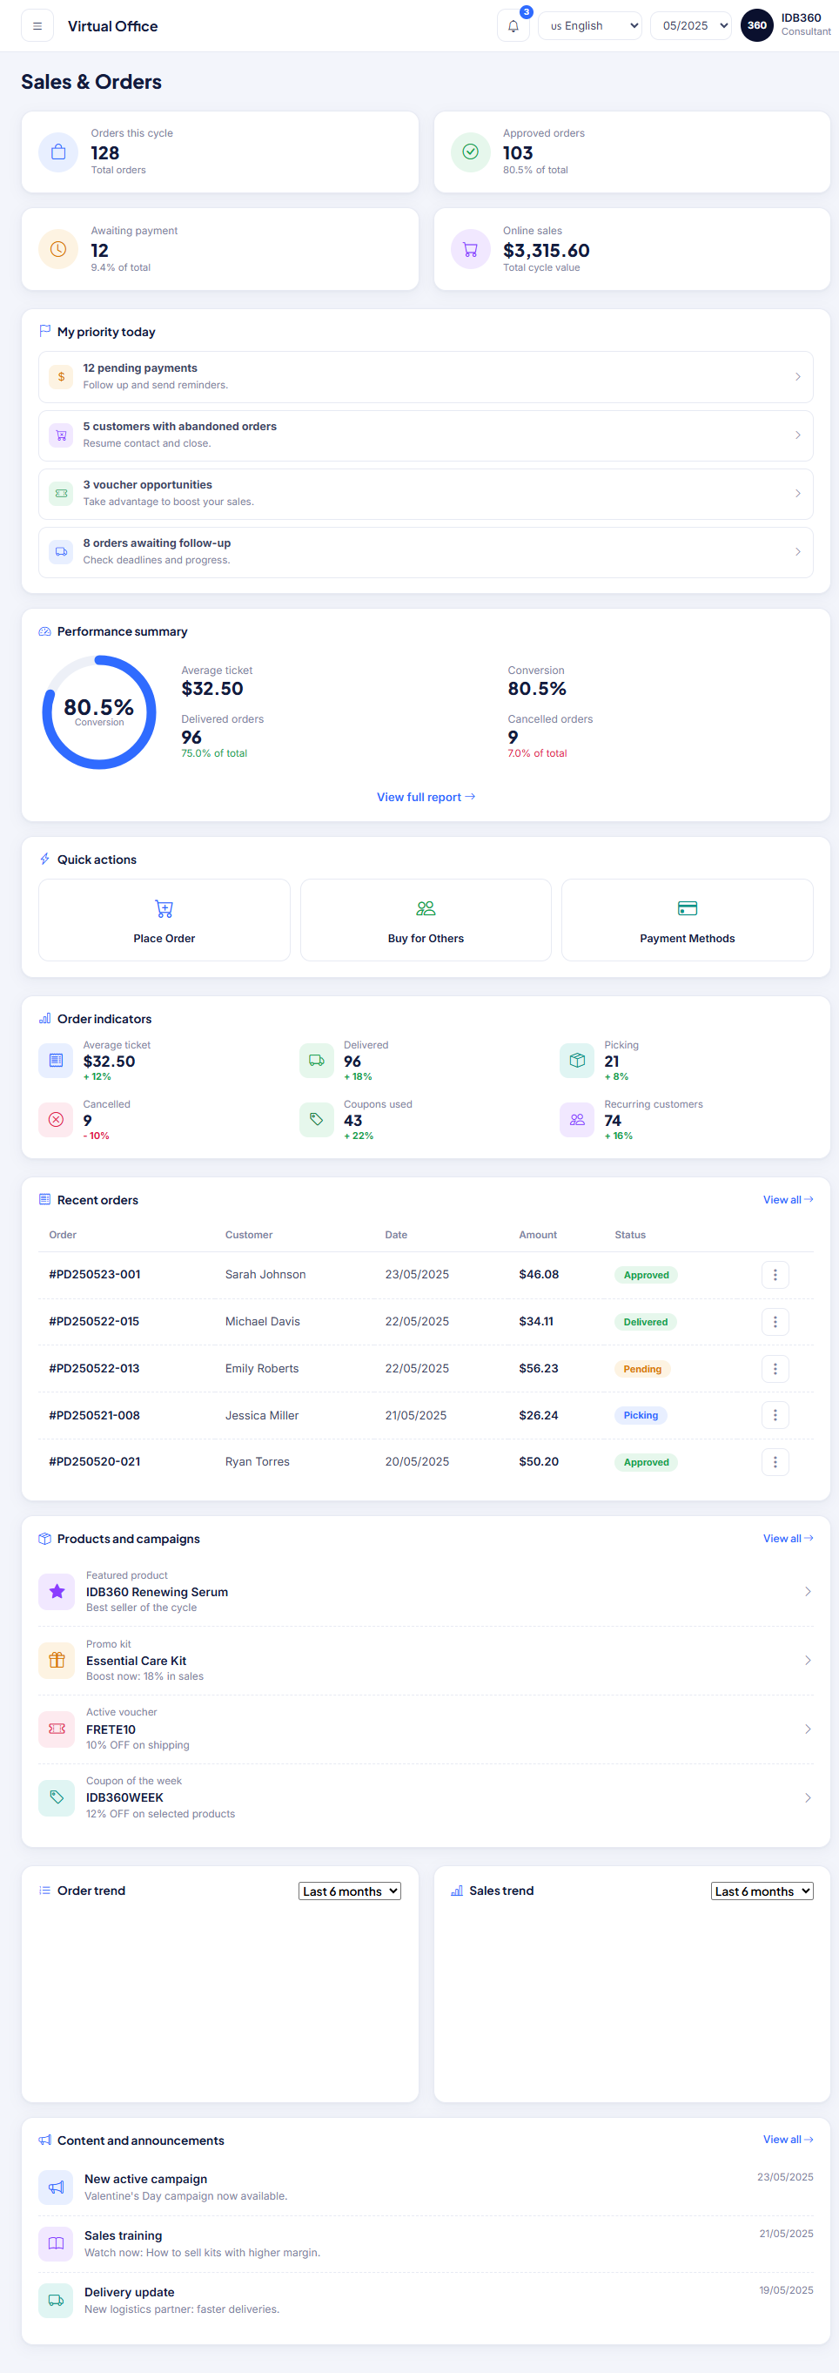The height and width of the screenshot is (2373, 839).
Task: Click the Pending status badge for Emily Roberts
Action: click(642, 1369)
